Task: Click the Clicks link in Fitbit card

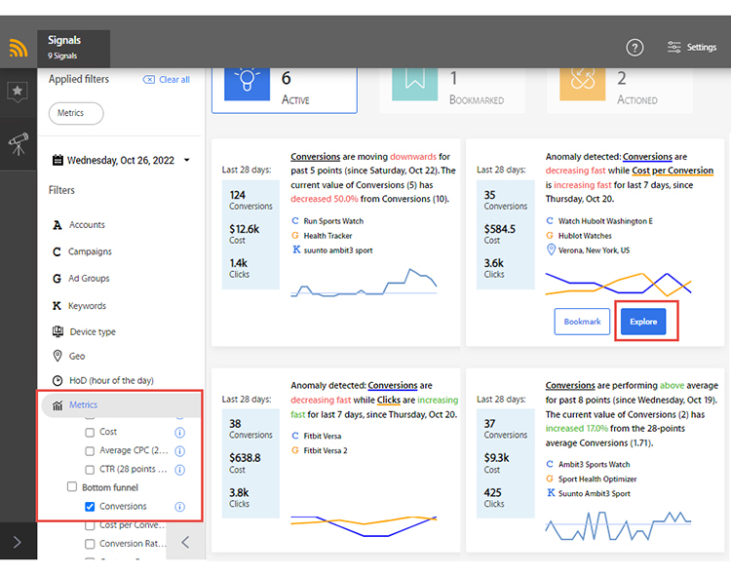Action: pos(388,400)
